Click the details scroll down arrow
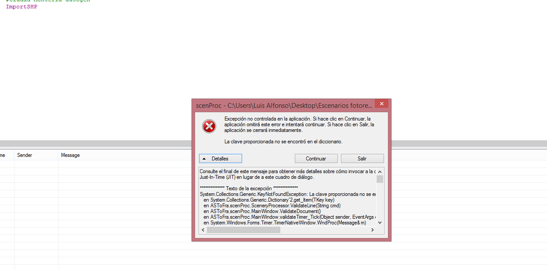Image resolution: width=547 pixels, height=270 pixels. pos(380,222)
